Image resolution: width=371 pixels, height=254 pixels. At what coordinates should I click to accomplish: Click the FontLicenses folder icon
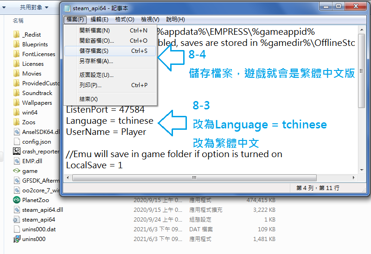point(17,54)
